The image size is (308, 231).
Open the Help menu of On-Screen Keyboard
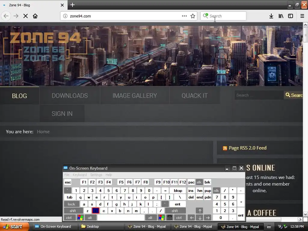click(x=109, y=175)
